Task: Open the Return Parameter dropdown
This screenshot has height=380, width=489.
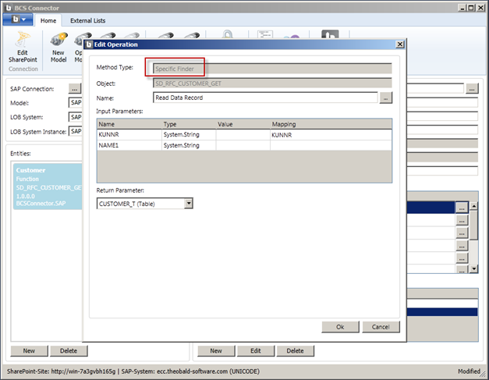Action: click(188, 204)
